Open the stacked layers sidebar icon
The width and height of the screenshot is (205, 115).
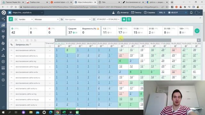pos(3,31)
